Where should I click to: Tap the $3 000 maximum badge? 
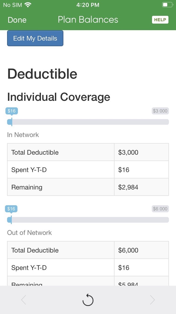160,111
